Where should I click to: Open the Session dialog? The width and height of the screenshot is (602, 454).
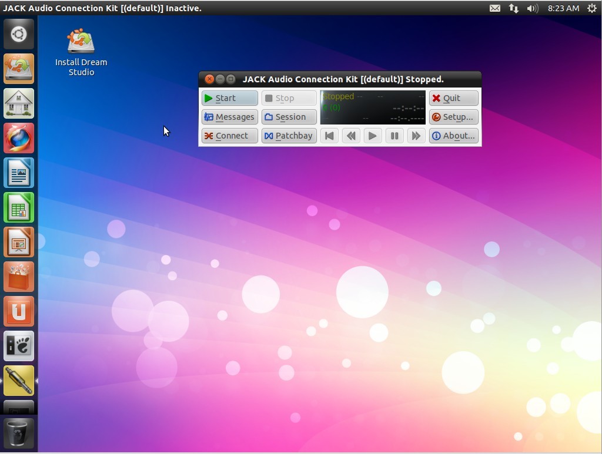tap(289, 117)
